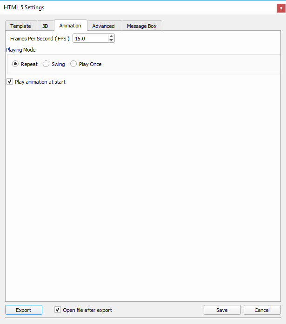286x324 pixels.
Task: Click the Frames Per Second label
Action: click(x=40, y=39)
